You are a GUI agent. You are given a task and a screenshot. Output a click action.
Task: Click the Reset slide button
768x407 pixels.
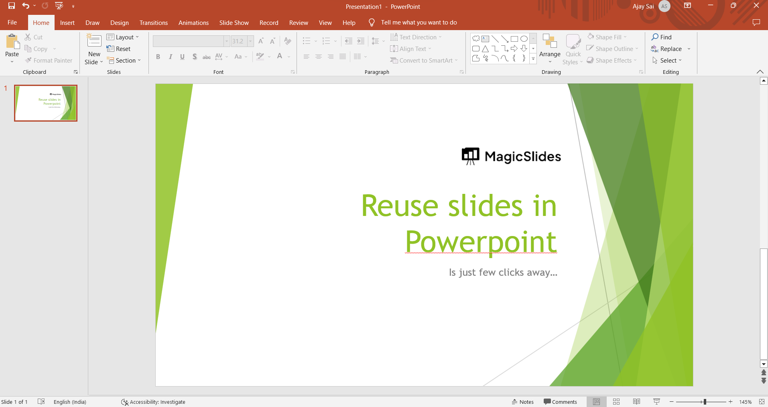point(119,49)
